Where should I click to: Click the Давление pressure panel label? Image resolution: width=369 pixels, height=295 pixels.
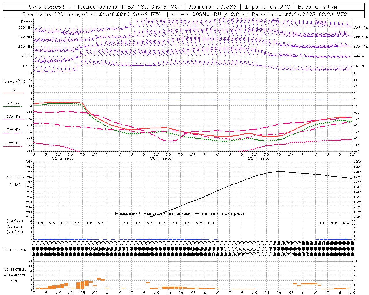coord(15,178)
